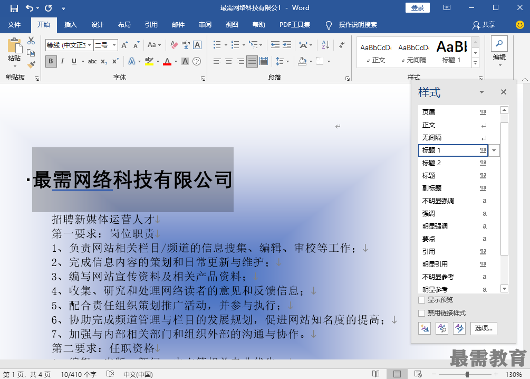Open the line spacing dropdown
The width and height of the screenshot is (530, 379).
283,61
